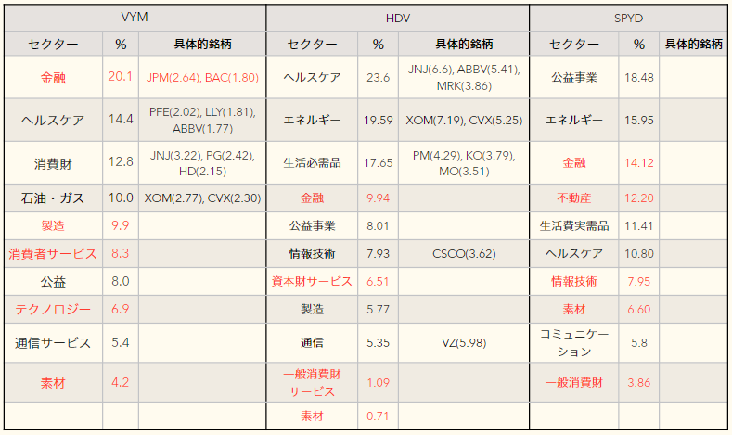
Task: Select the 資本財サービス sector cell
Action: coord(313,281)
